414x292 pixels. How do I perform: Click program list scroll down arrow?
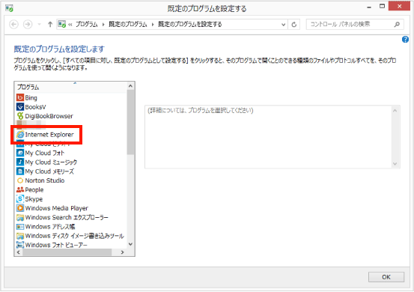coord(130,244)
